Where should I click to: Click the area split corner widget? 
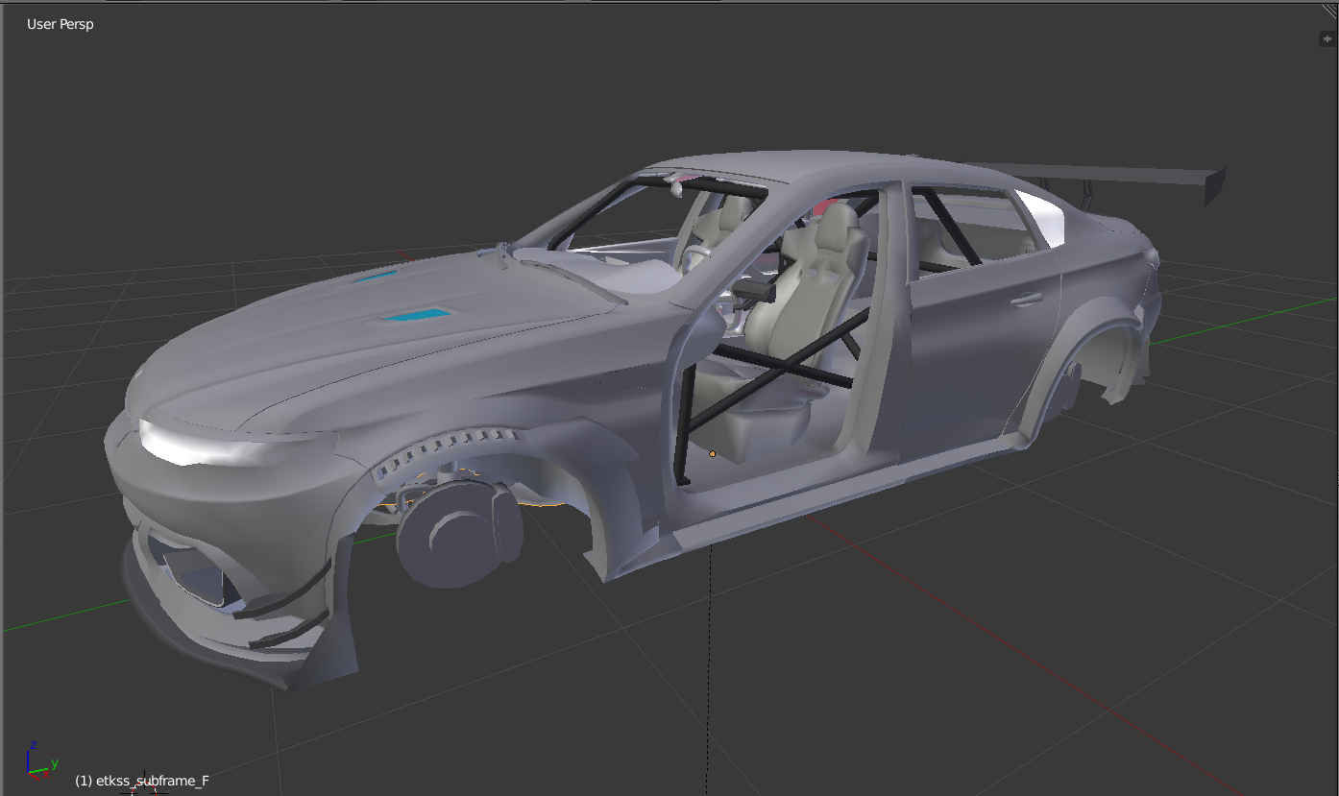click(x=1329, y=10)
